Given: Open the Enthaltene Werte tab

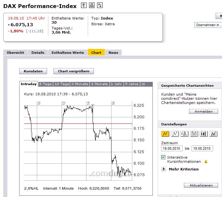Looking at the screenshot, I should pyautogui.click(x=68, y=52).
